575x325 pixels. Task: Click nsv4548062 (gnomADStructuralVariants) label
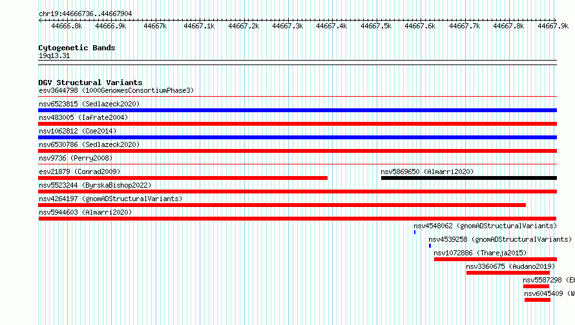[485, 226]
